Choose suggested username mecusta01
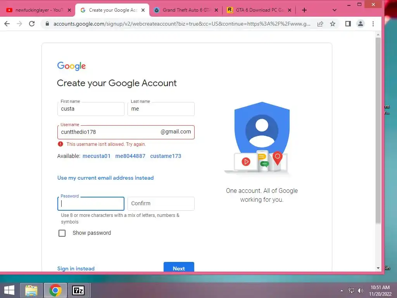The height and width of the screenshot is (298, 397). click(97, 156)
